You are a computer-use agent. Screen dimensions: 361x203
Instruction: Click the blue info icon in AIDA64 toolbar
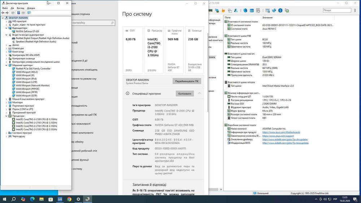280,10
